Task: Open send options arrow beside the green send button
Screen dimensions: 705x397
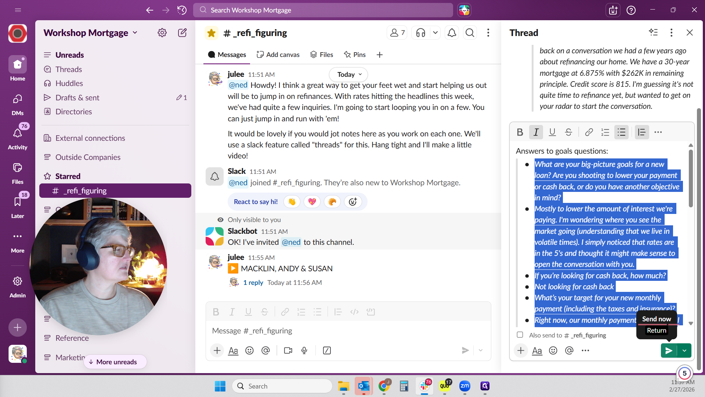Action: [684, 351]
